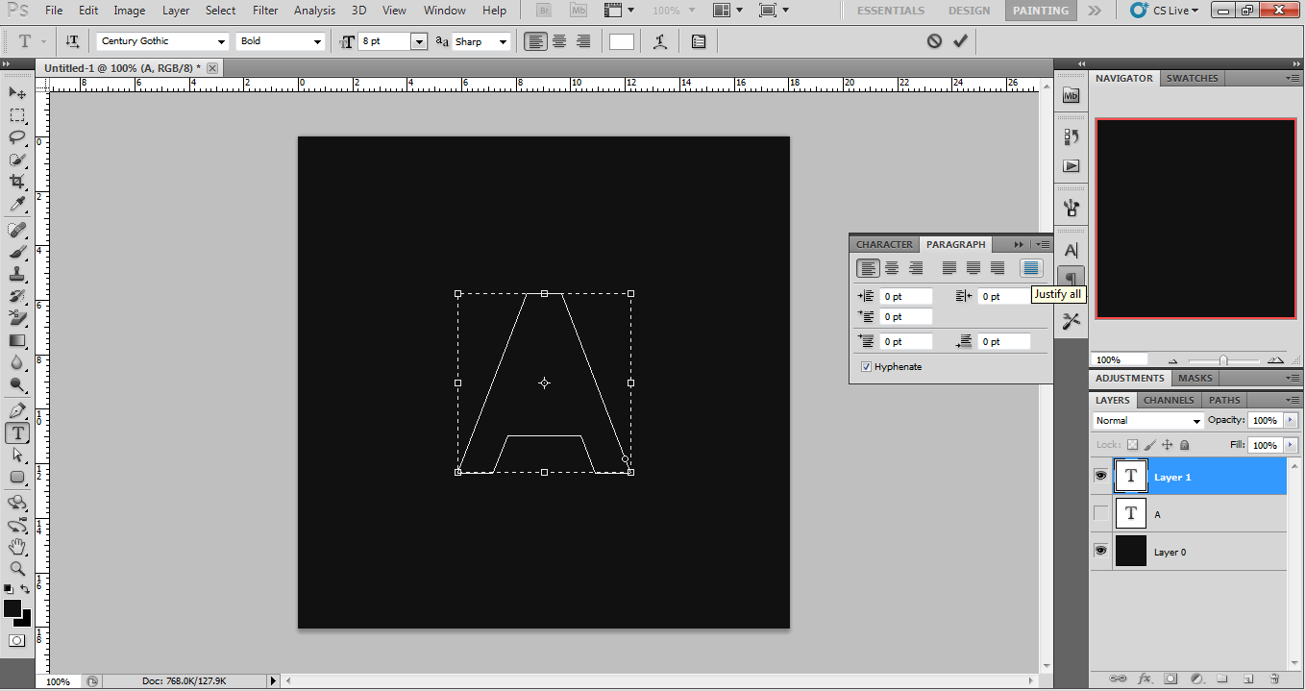The width and height of the screenshot is (1306, 691).
Task: Select the Horizontal Type tool
Action: tap(17, 433)
